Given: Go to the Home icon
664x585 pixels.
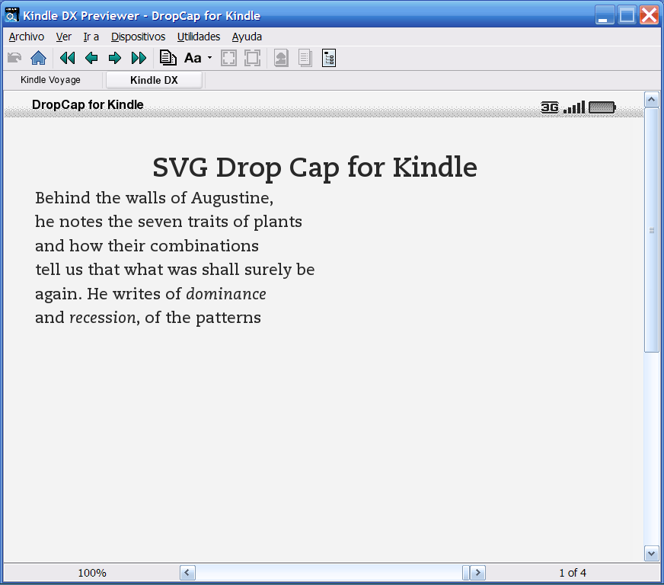Looking at the screenshot, I should click(39, 58).
